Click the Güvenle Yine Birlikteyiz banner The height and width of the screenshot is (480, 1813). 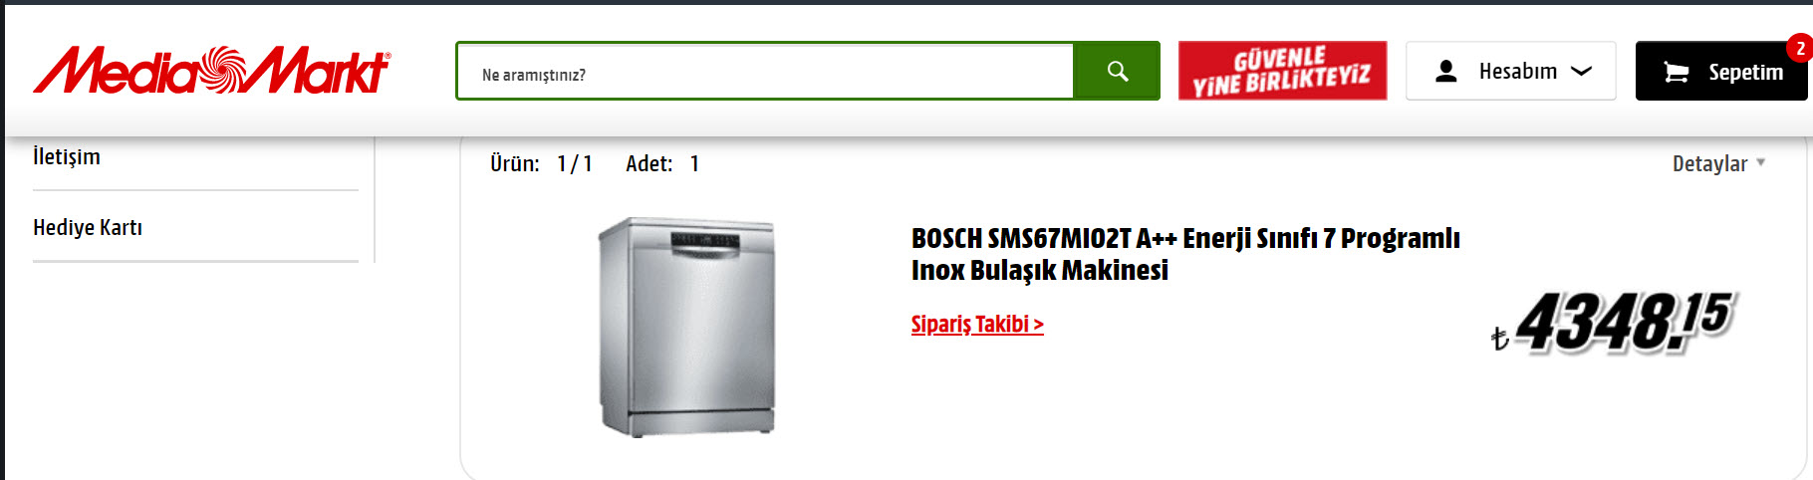[1282, 71]
